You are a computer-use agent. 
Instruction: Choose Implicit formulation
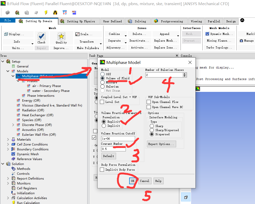click(x=104, y=126)
